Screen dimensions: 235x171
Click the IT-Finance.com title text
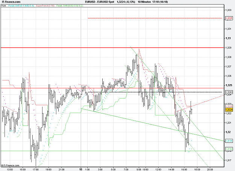[x=11, y=2]
